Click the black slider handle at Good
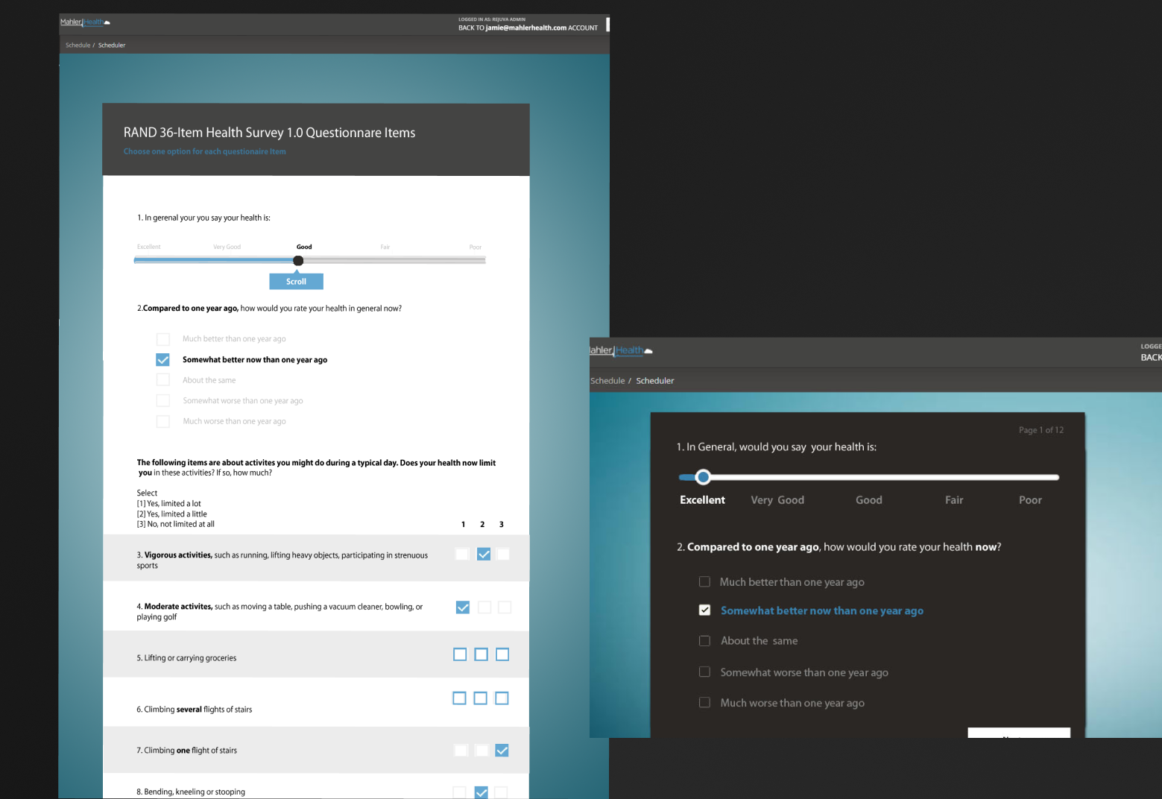 (x=298, y=261)
